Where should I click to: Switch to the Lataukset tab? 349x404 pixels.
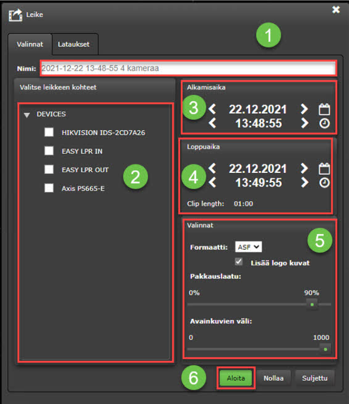pos(74,44)
